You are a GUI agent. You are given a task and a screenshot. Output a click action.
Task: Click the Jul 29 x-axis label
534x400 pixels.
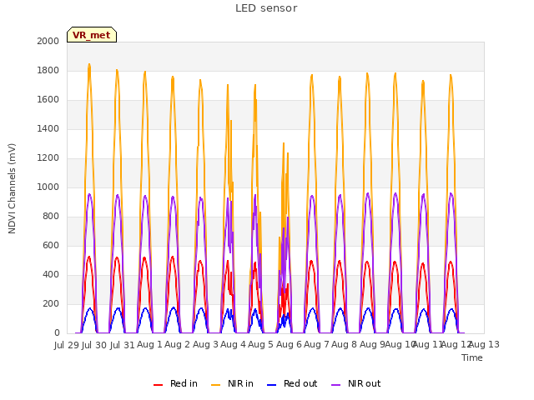point(67,345)
